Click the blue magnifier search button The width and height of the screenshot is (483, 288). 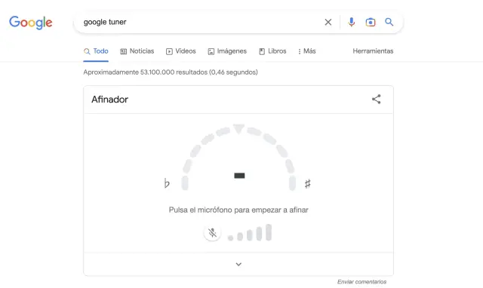pos(389,22)
